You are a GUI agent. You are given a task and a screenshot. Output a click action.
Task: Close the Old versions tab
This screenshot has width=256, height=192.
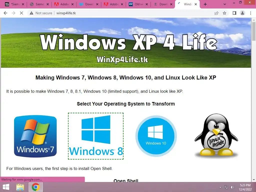[x=147, y=4]
